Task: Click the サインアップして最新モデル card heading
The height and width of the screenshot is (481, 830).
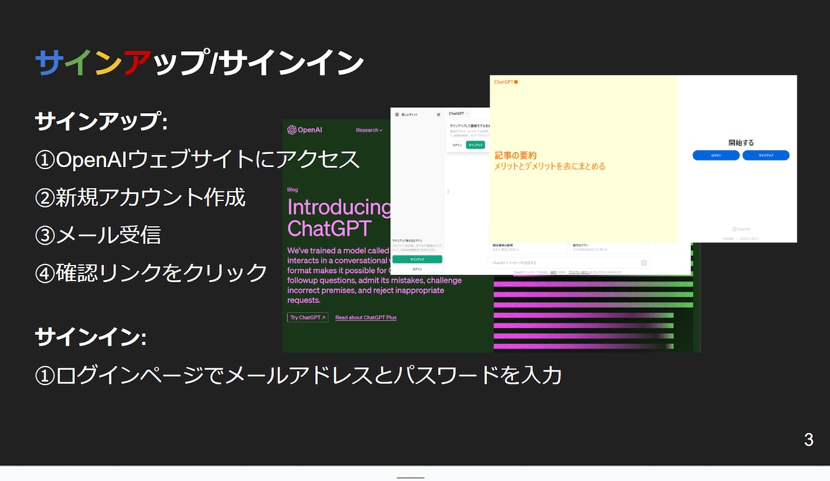Action: (x=470, y=126)
